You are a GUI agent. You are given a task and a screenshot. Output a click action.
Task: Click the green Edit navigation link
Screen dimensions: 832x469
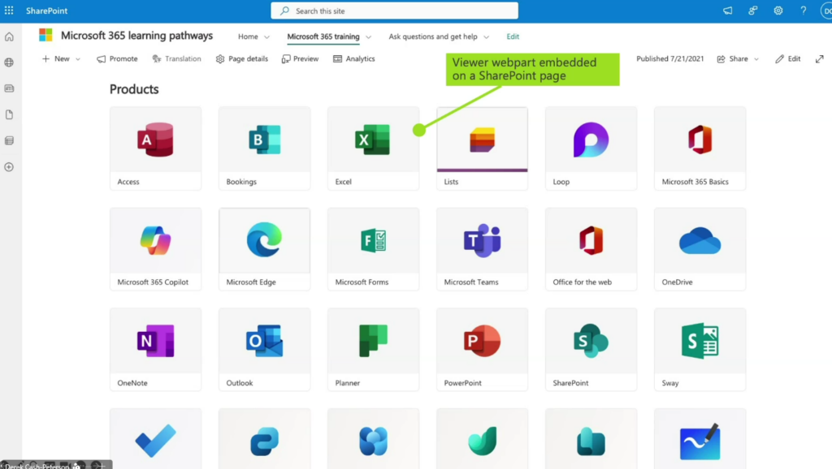(x=513, y=37)
